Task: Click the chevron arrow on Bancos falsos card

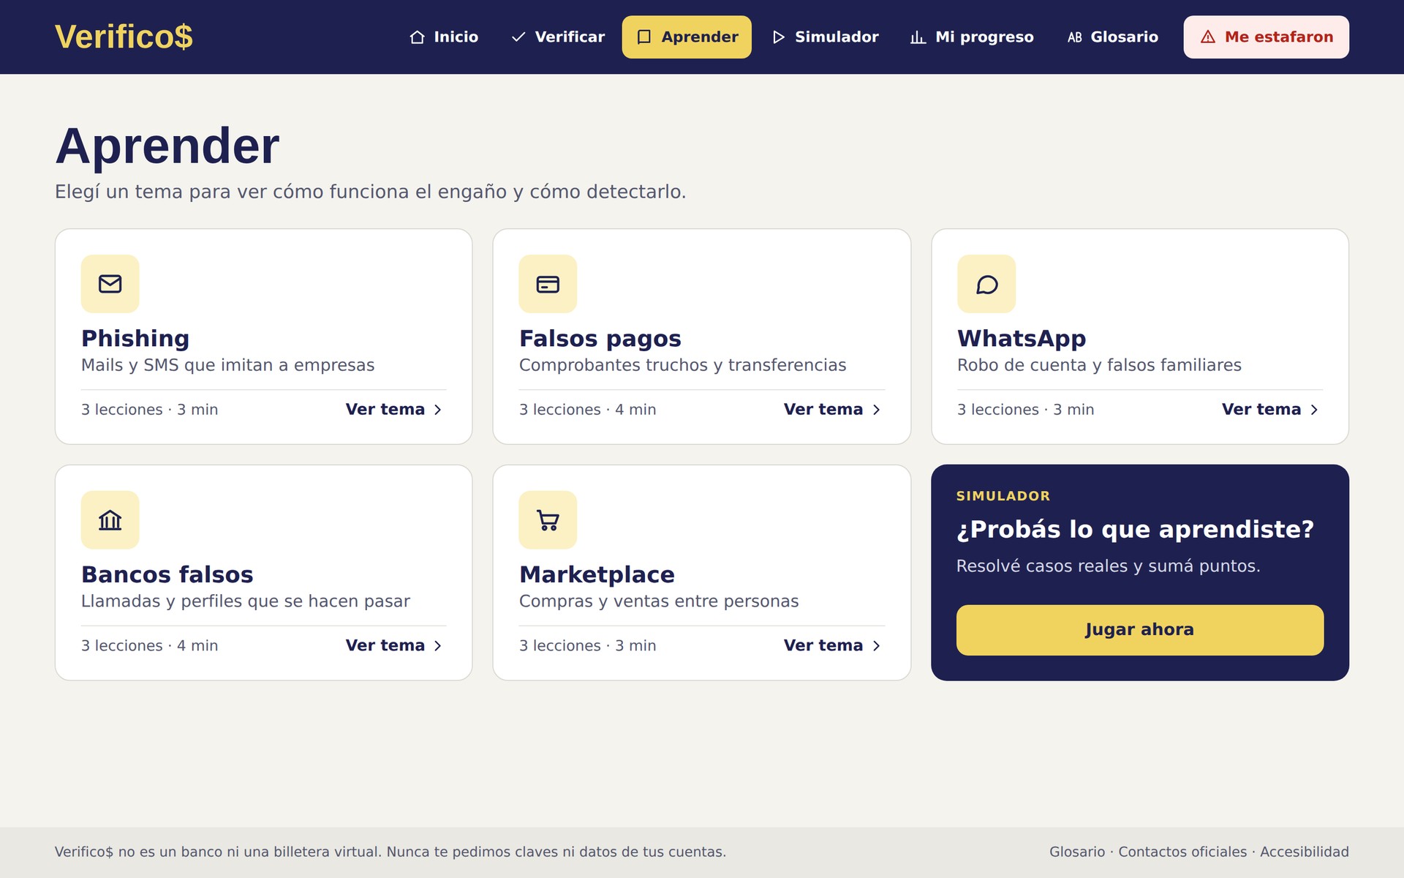Action: pyautogui.click(x=437, y=646)
